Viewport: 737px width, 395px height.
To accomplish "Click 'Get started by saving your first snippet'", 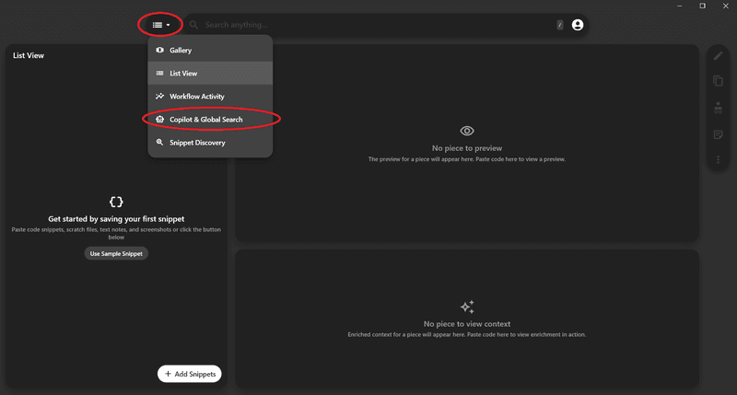I will 116,219.
